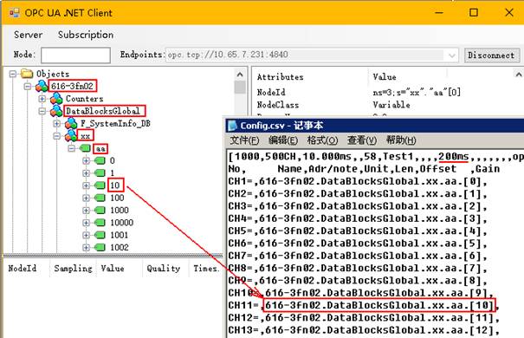Open Notepad 帮助(H) menu
The height and width of the screenshot is (338, 524).
(x=401, y=140)
